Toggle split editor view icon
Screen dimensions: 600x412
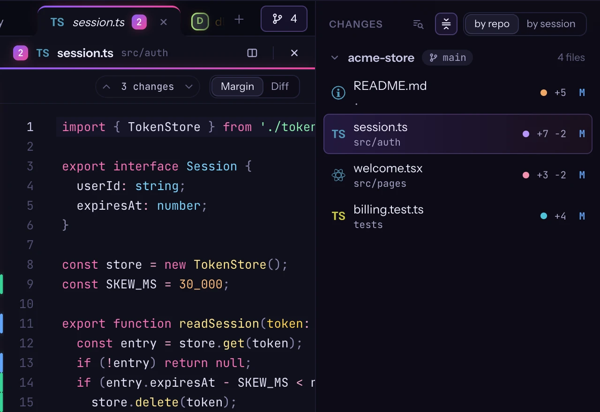point(252,53)
